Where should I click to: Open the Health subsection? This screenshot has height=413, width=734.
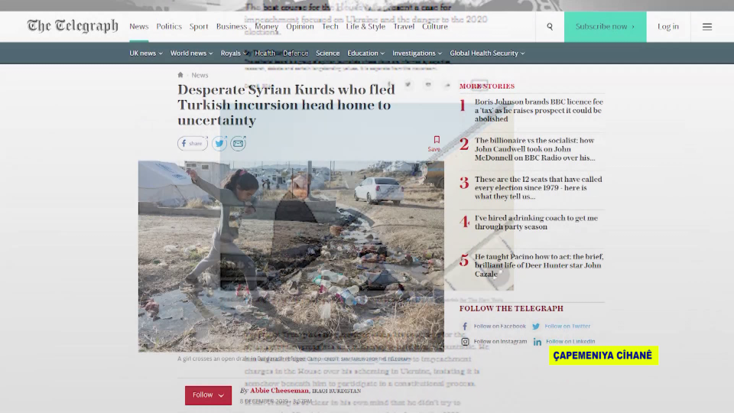pyautogui.click(x=265, y=53)
